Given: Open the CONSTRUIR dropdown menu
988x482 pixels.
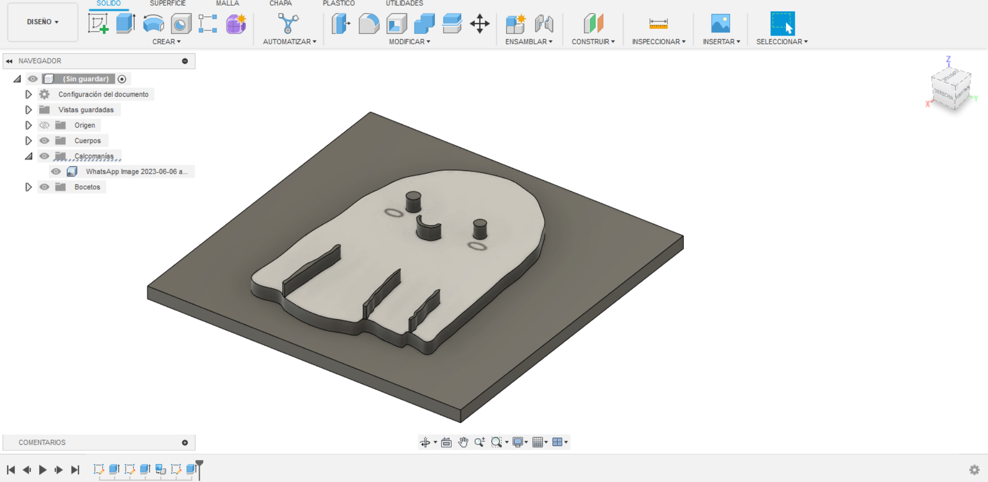Looking at the screenshot, I should [593, 42].
